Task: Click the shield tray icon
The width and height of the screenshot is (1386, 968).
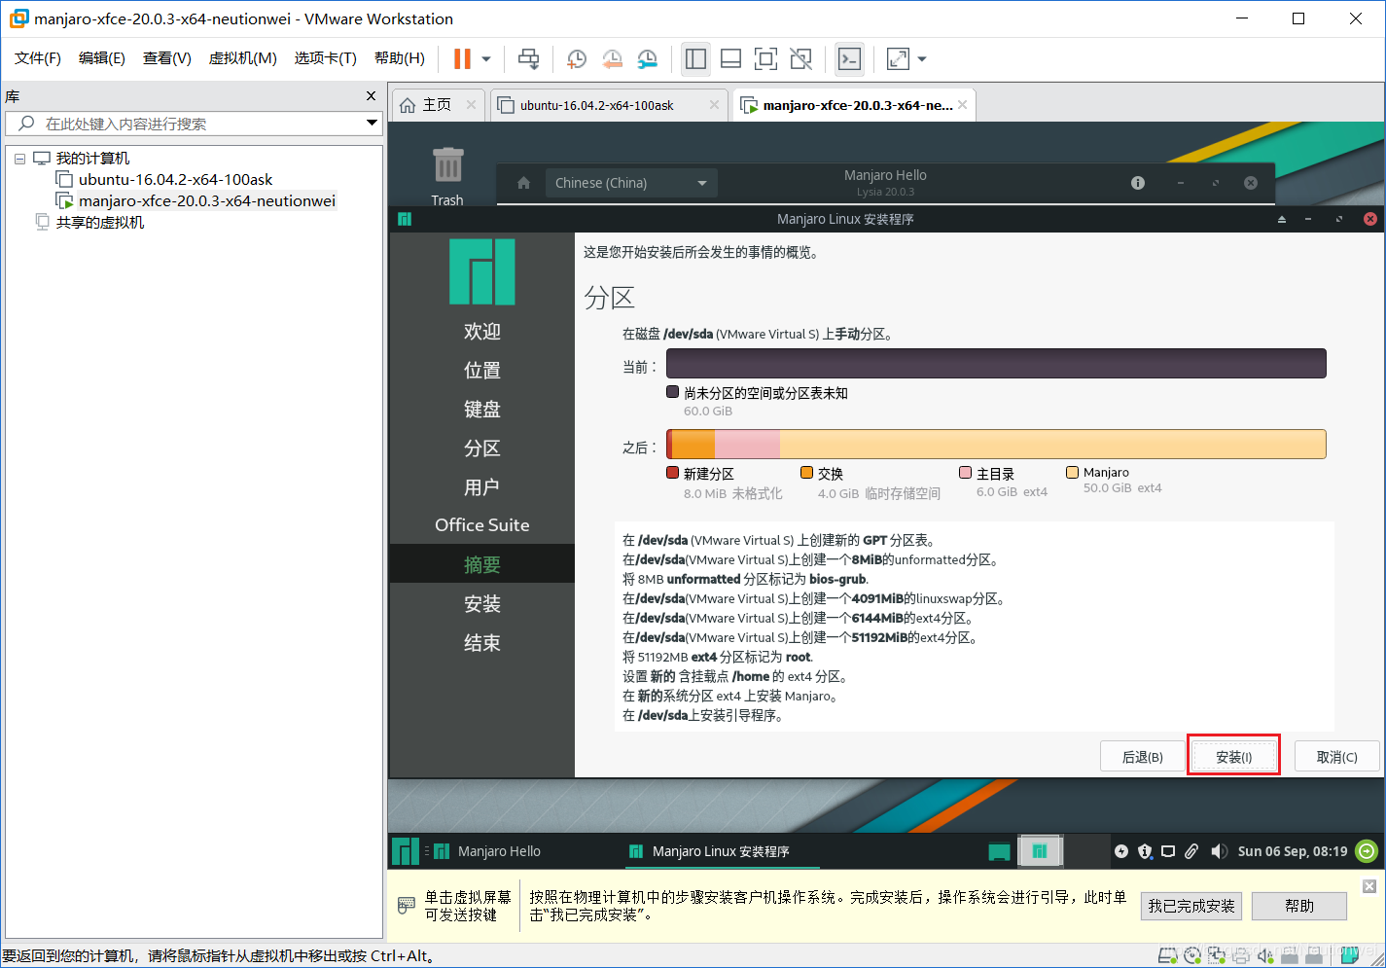Action: (x=1145, y=851)
